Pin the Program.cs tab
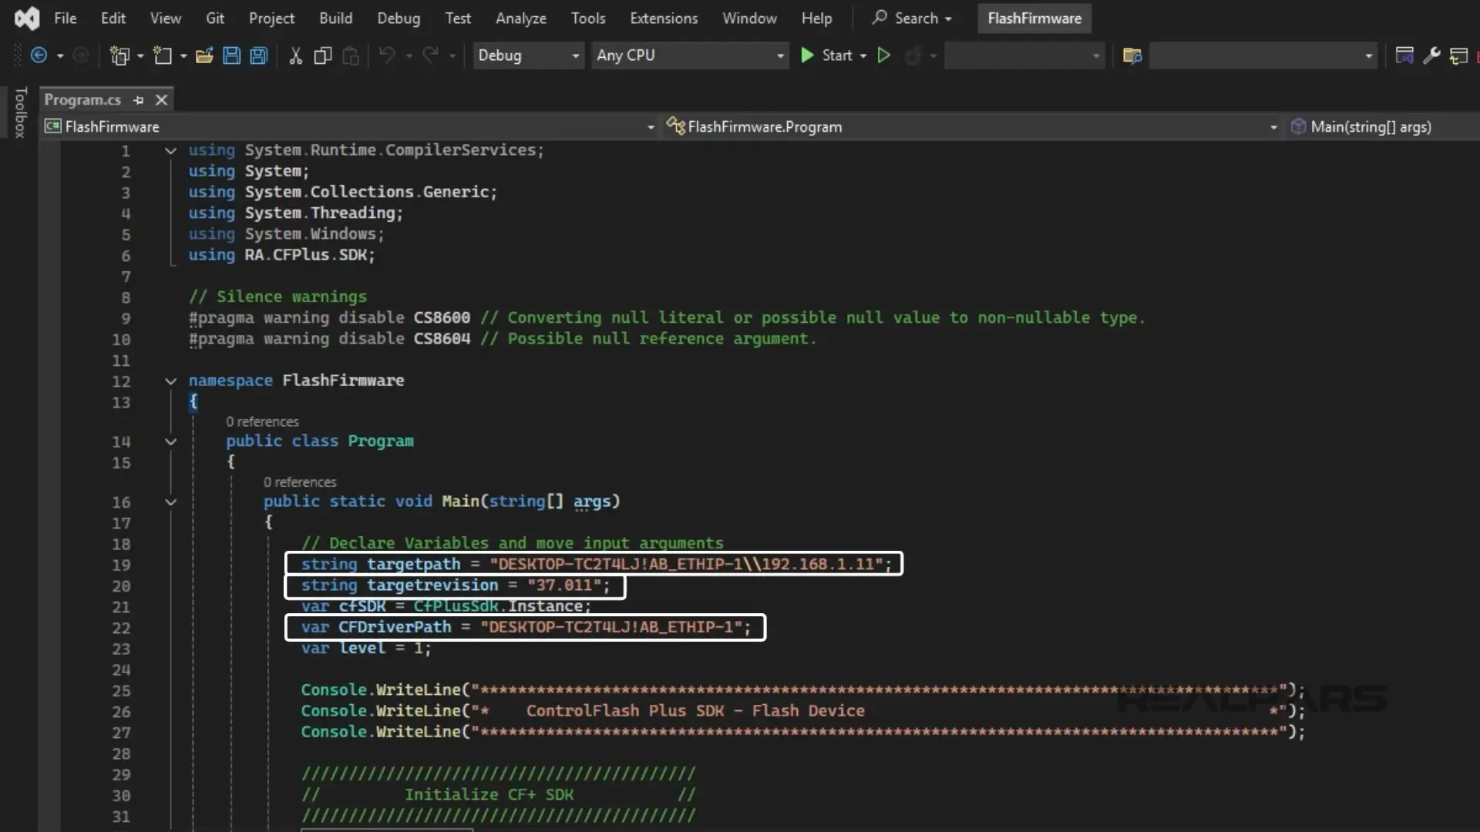This screenshot has height=832, width=1480. [138, 100]
